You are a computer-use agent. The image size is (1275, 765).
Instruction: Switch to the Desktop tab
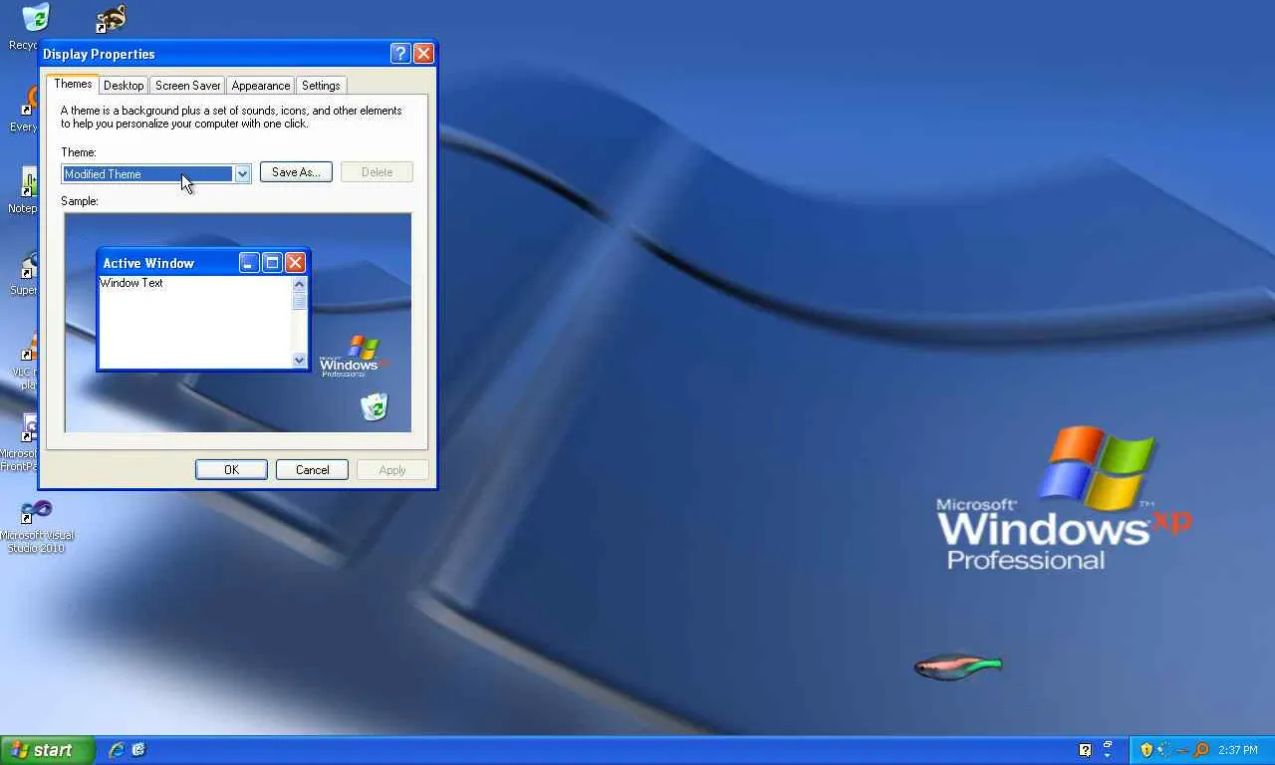point(124,86)
